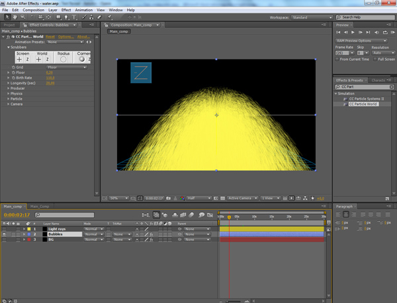Open the comp flowchart icon in viewer
Screen dimensions: 397x303
point(305,198)
